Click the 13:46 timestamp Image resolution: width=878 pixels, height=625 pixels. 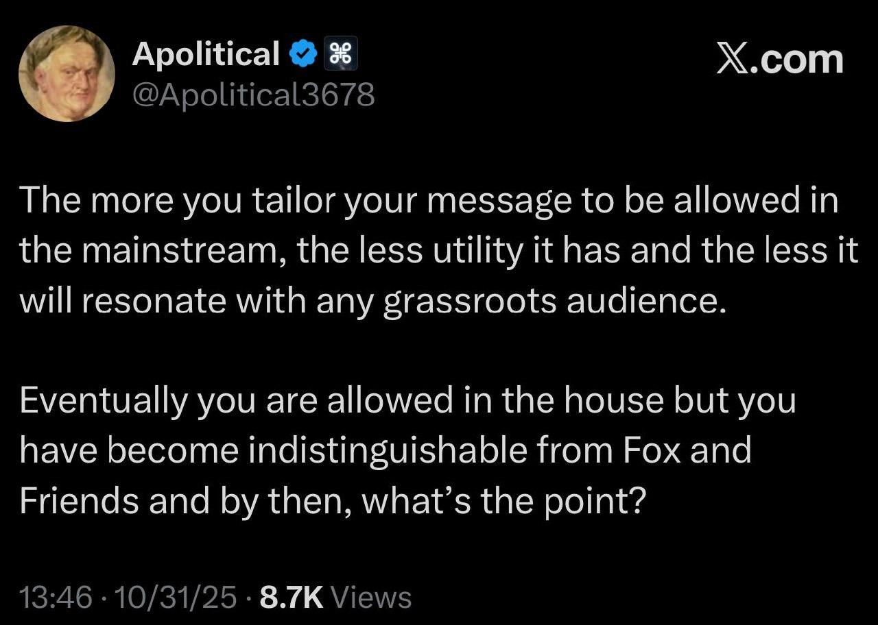(56, 598)
